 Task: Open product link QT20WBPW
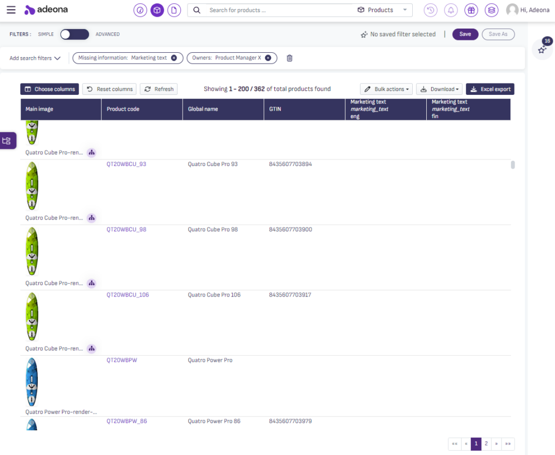(122, 360)
